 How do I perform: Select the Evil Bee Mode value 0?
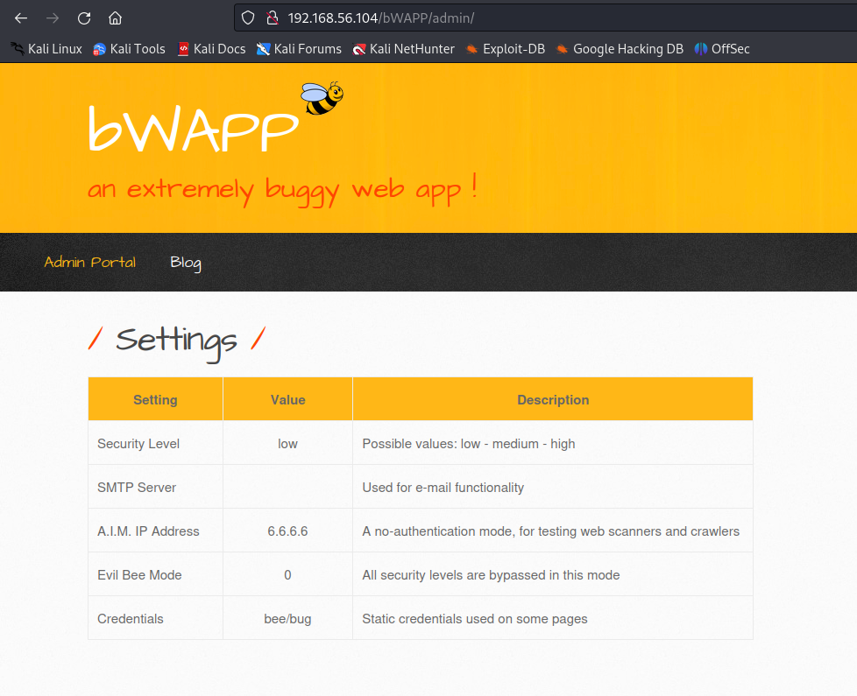coord(288,574)
